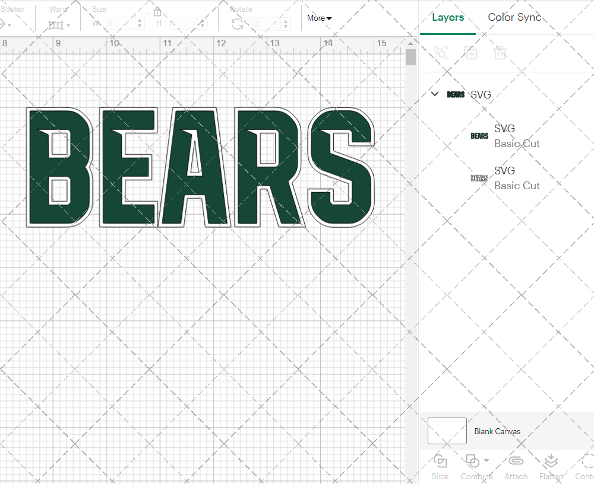The height and width of the screenshot is (484, 594).
Task: Toggle the aspect ratio lock icon
Action: click(x=157, y=11)
